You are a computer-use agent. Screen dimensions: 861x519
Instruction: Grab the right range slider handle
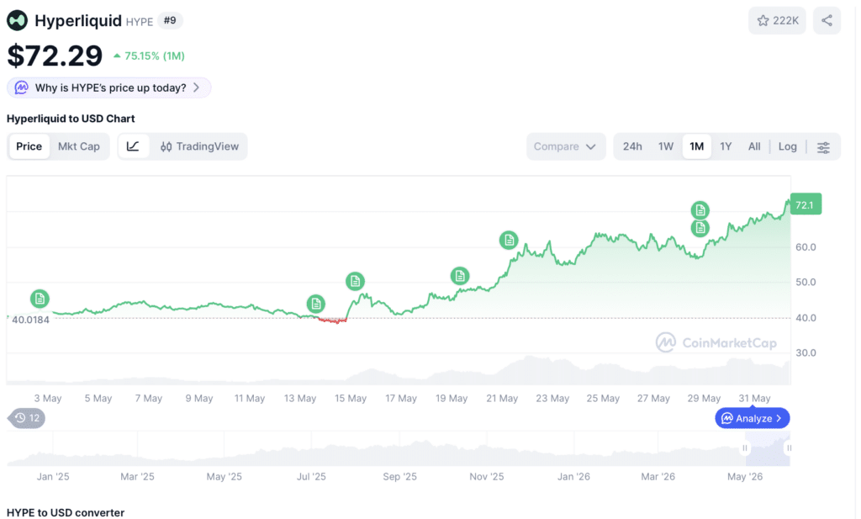[789, 448]
